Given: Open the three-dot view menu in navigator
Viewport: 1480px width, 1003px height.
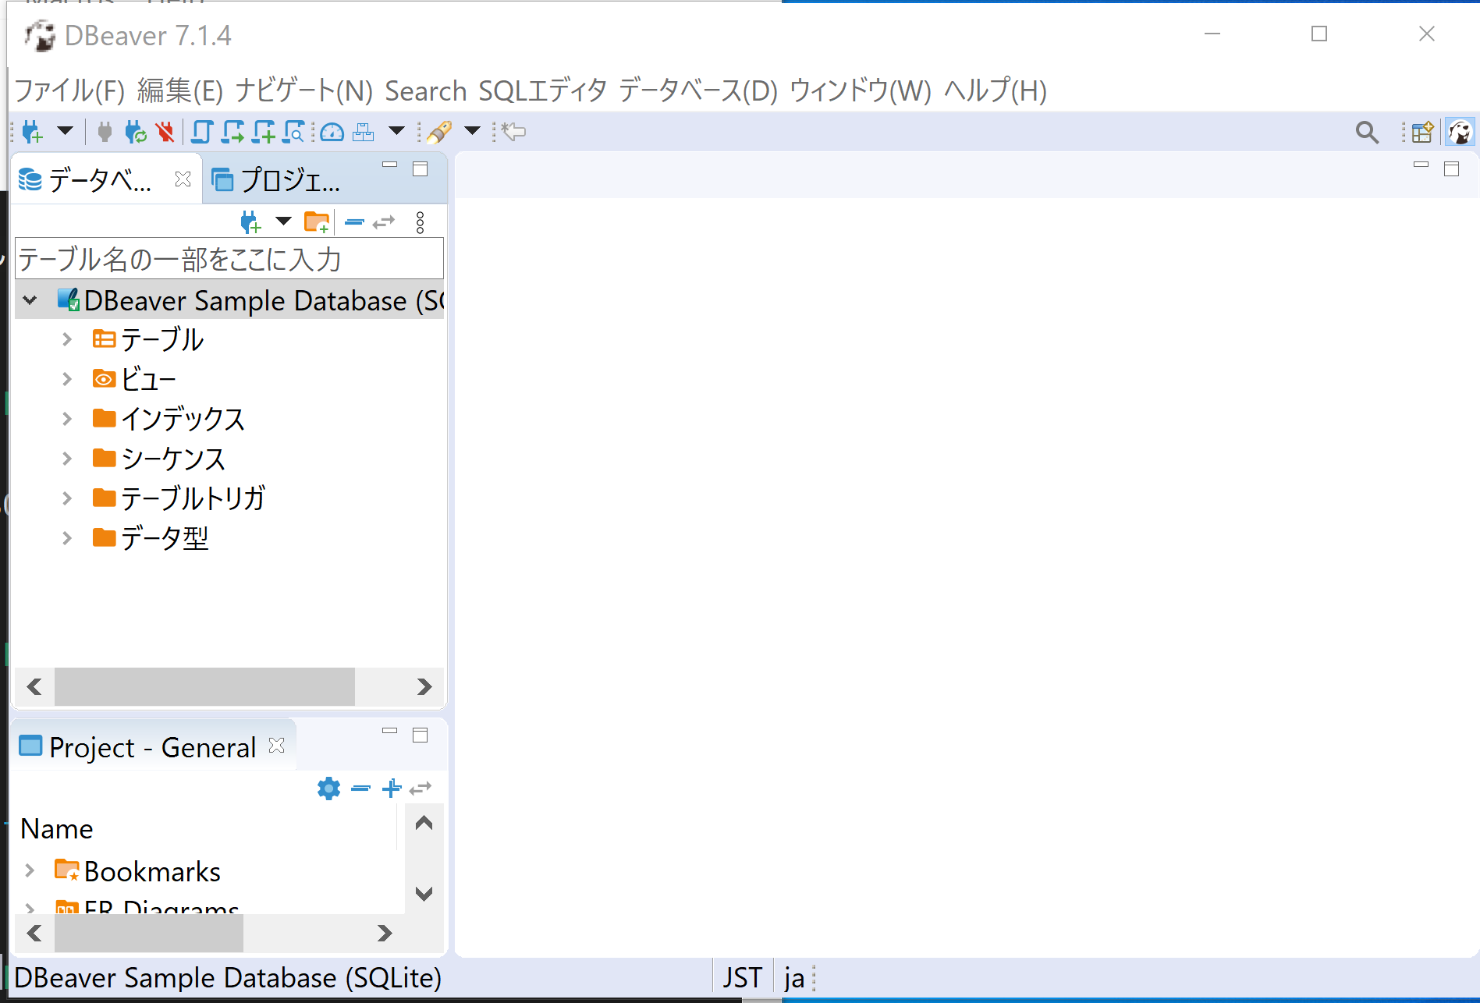Looking at the screenshot, I should (x=420, y=222).
